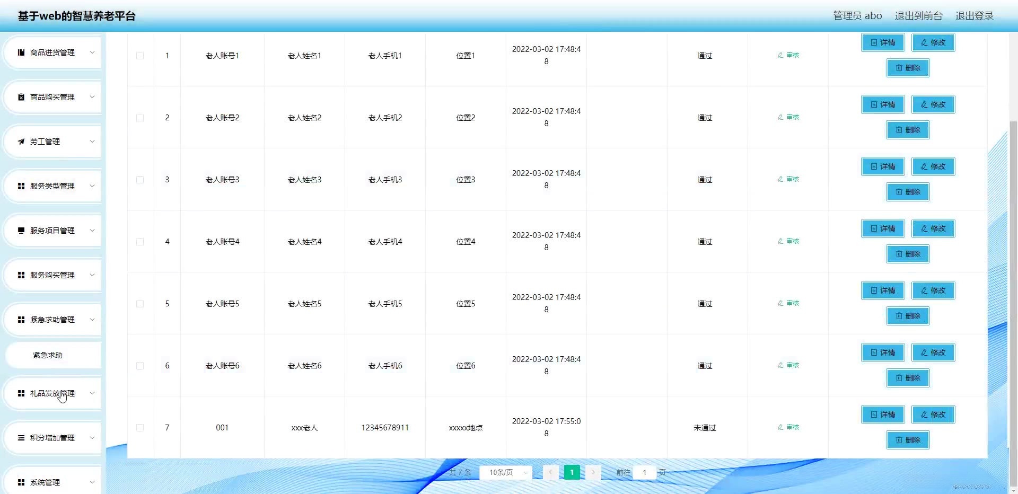Image resolution: width=1018 pixels, height=494 pixels.
Task: Check the box for the 001 row
Action: pos(140,428)
